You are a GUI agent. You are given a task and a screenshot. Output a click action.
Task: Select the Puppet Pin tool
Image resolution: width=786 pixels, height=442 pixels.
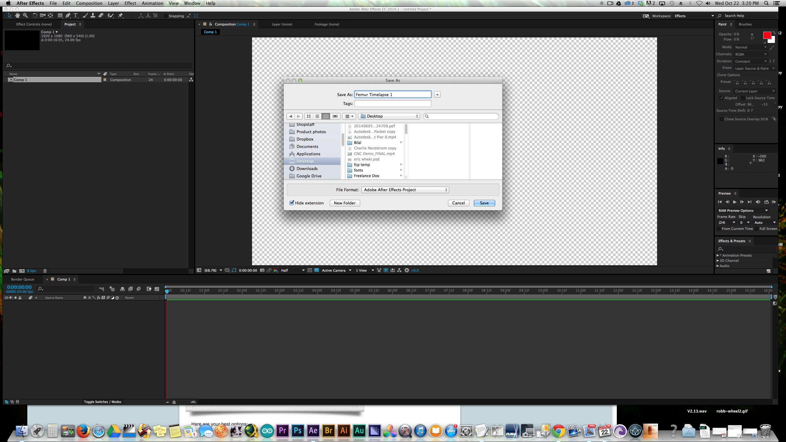121,15
